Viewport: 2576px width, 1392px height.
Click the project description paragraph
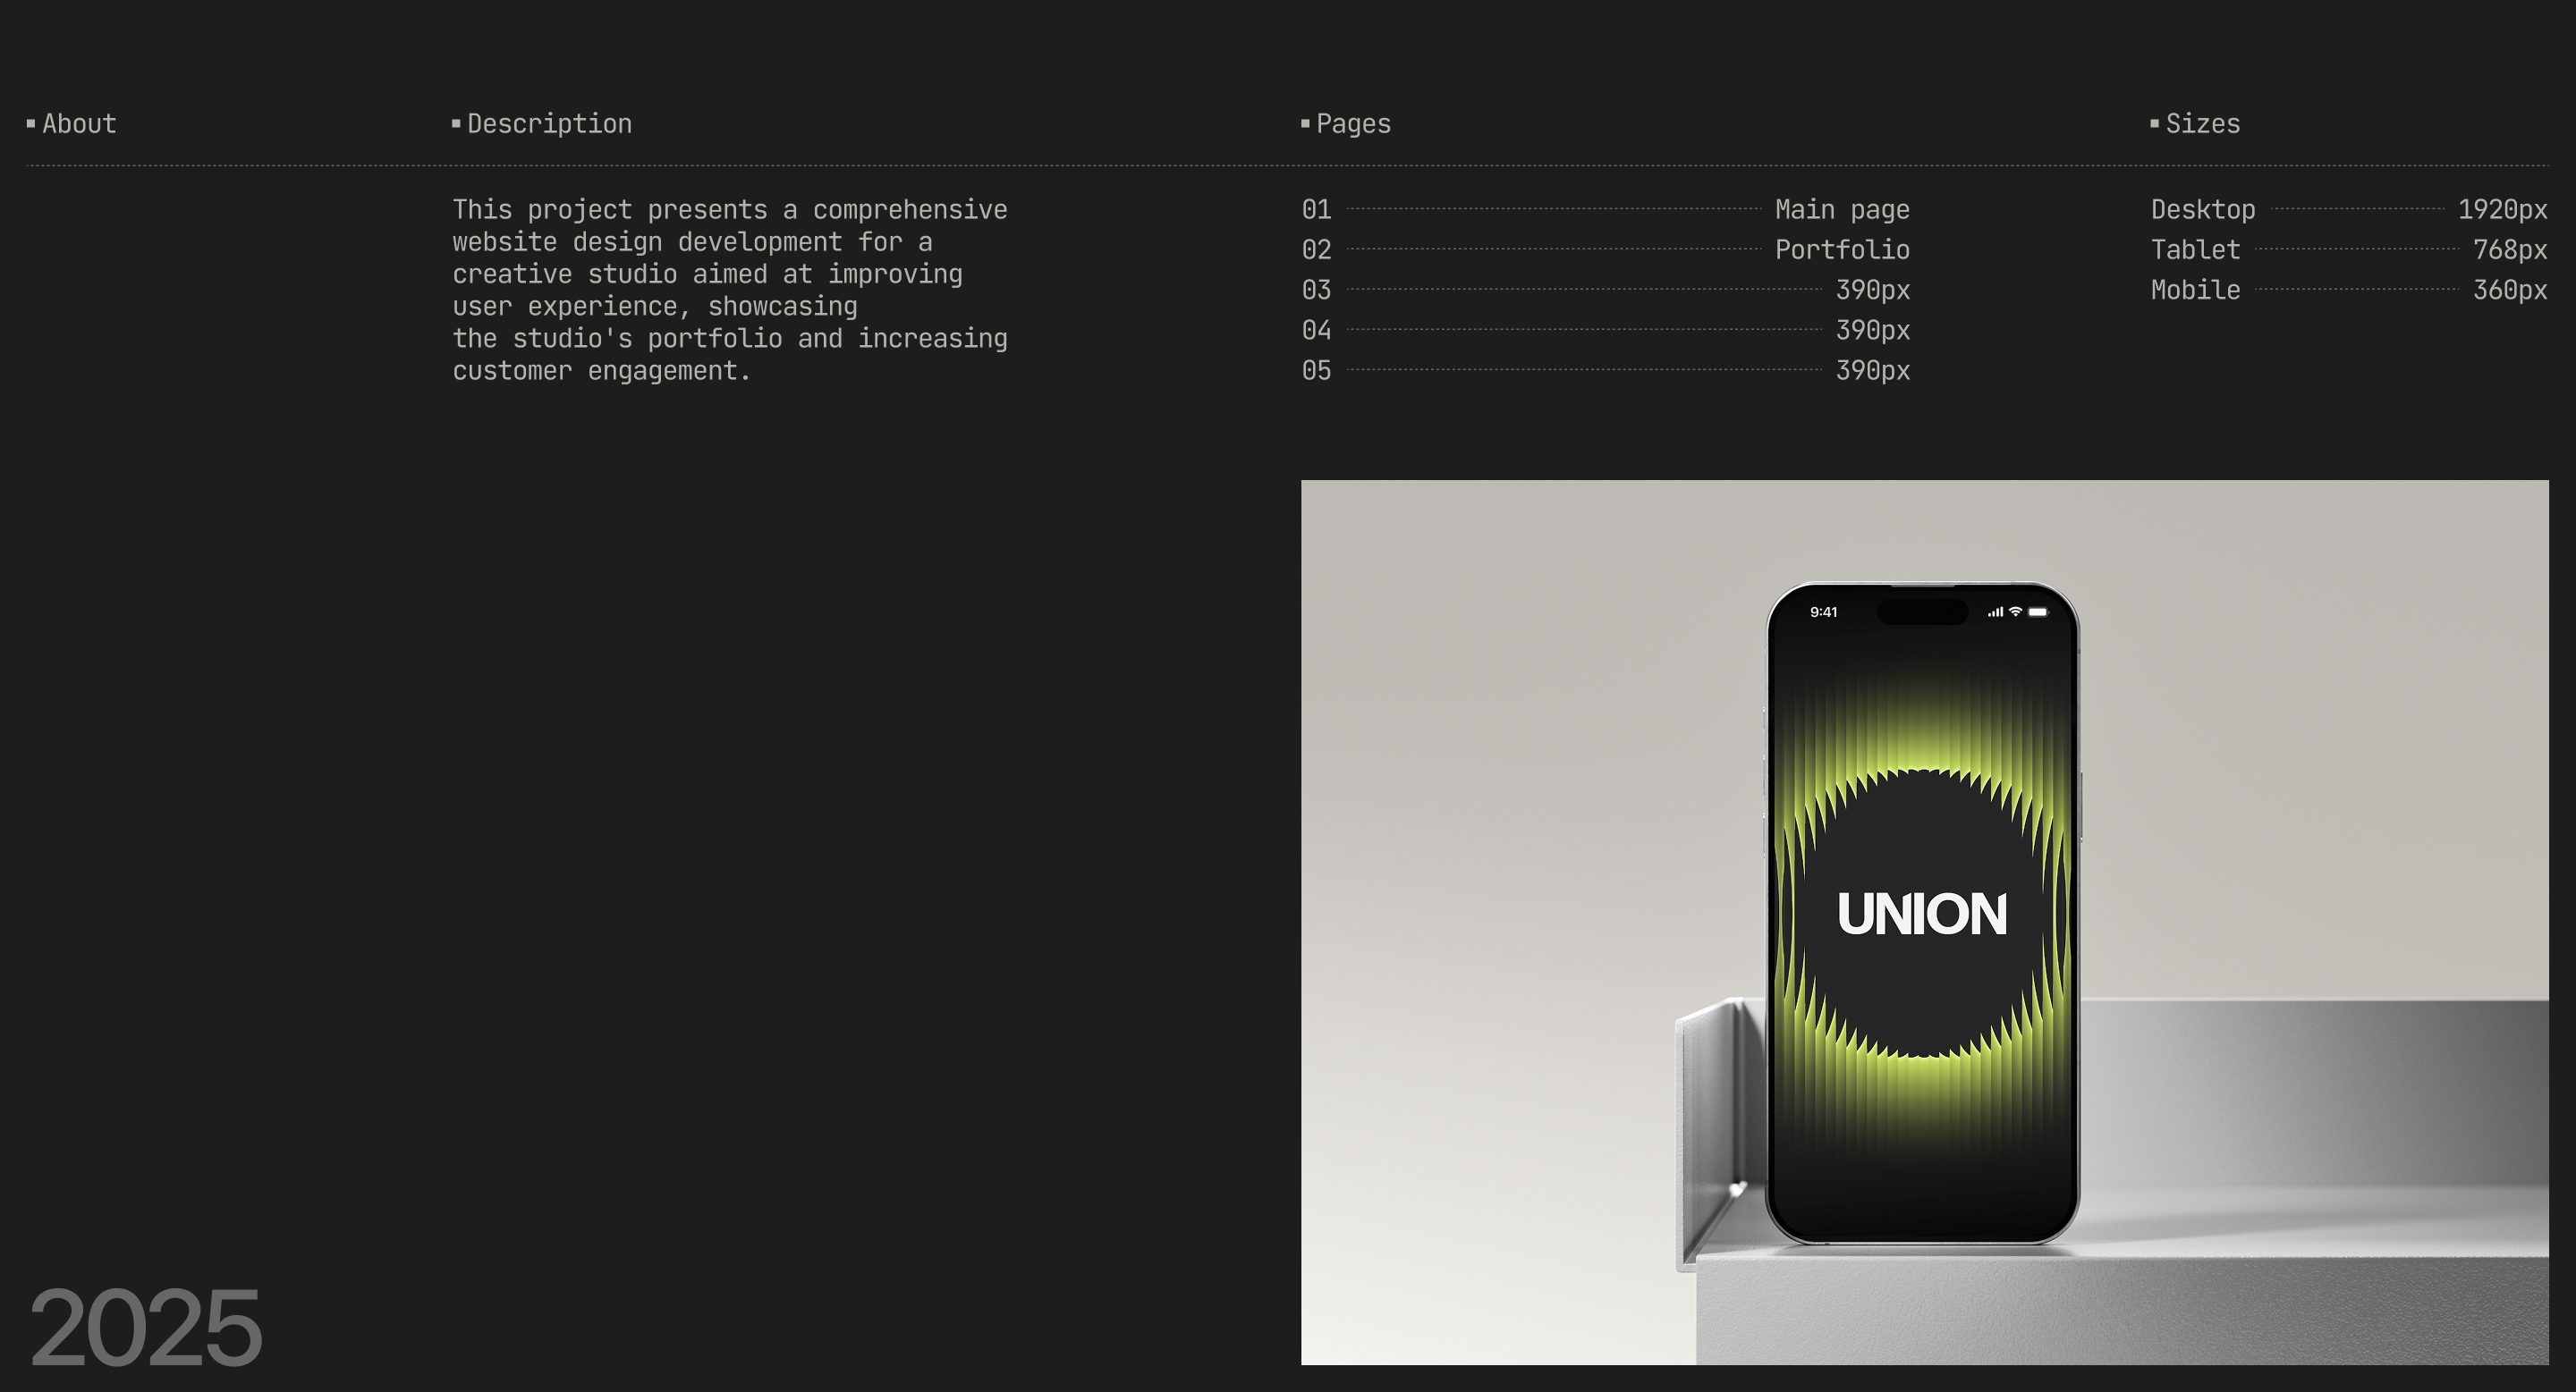[x=729, y=290]
